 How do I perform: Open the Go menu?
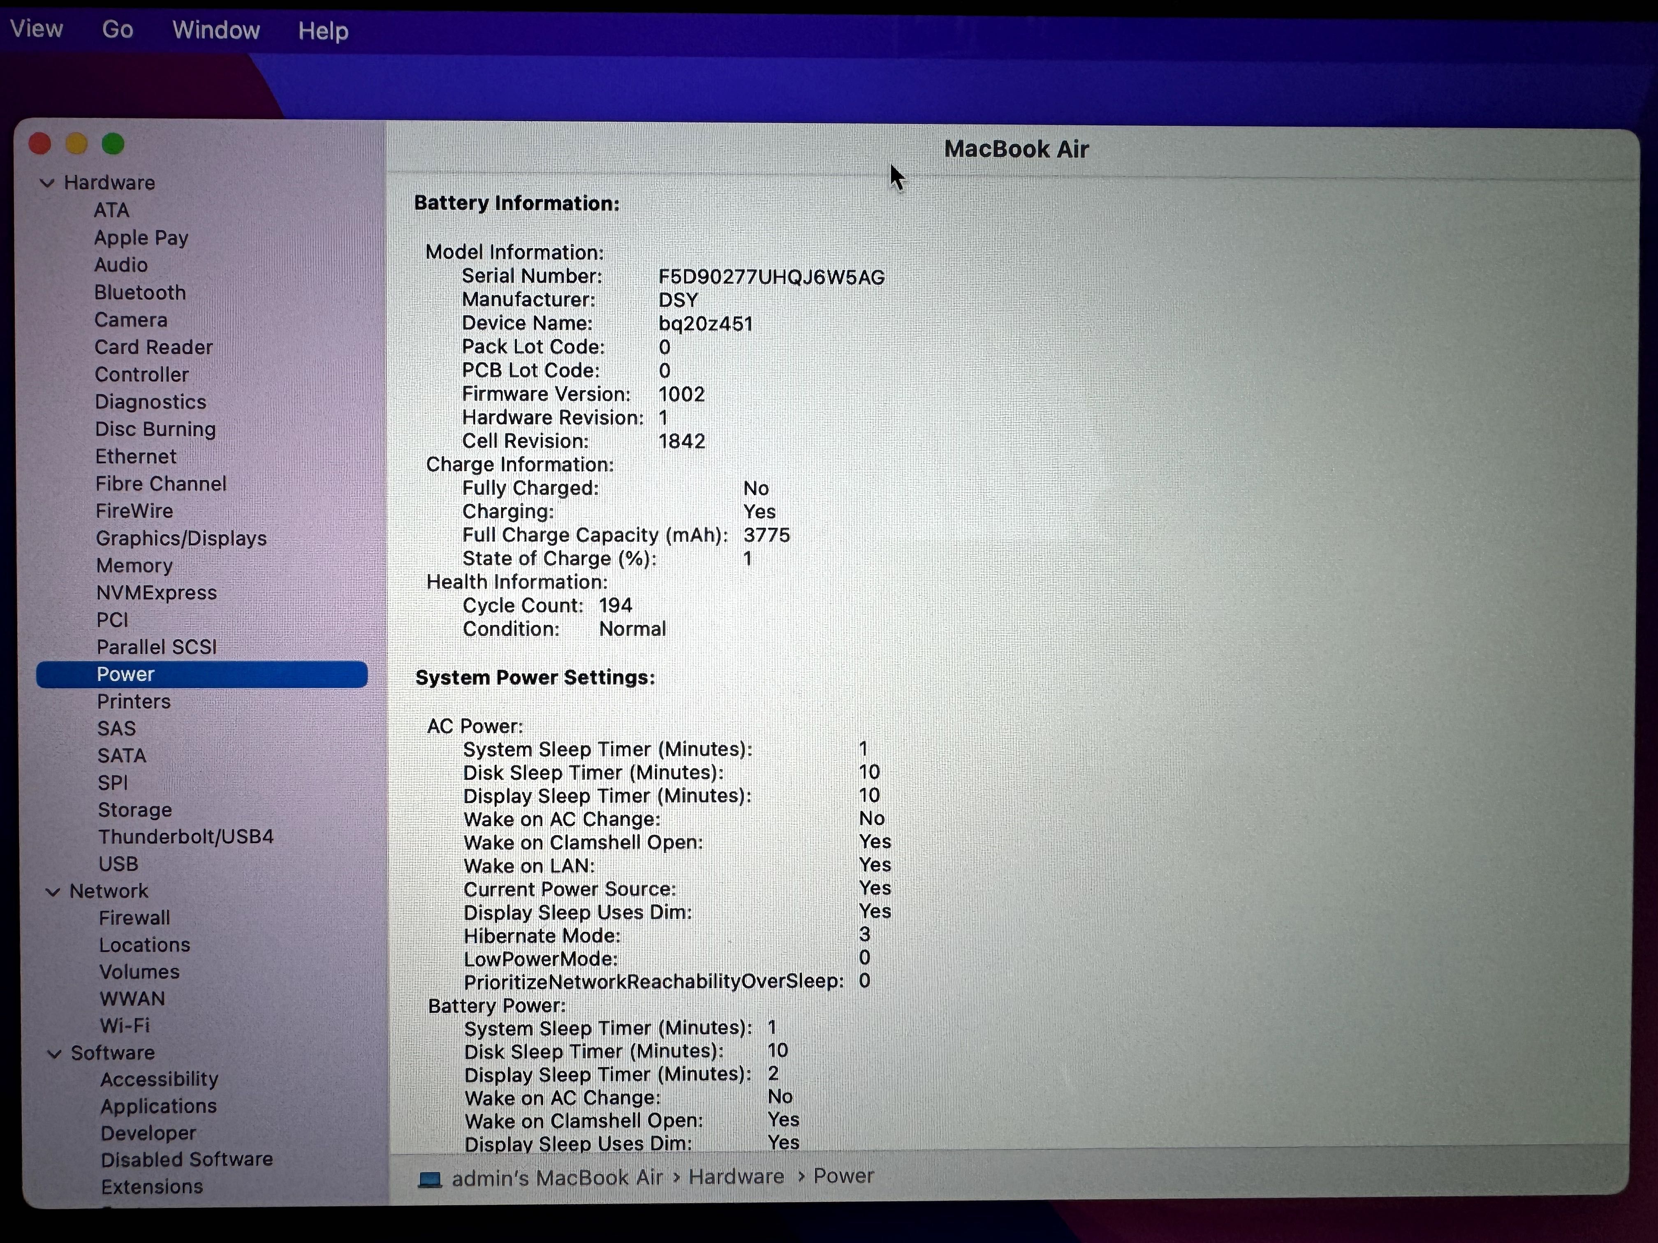pyautogui.click(x=118, y=30)
